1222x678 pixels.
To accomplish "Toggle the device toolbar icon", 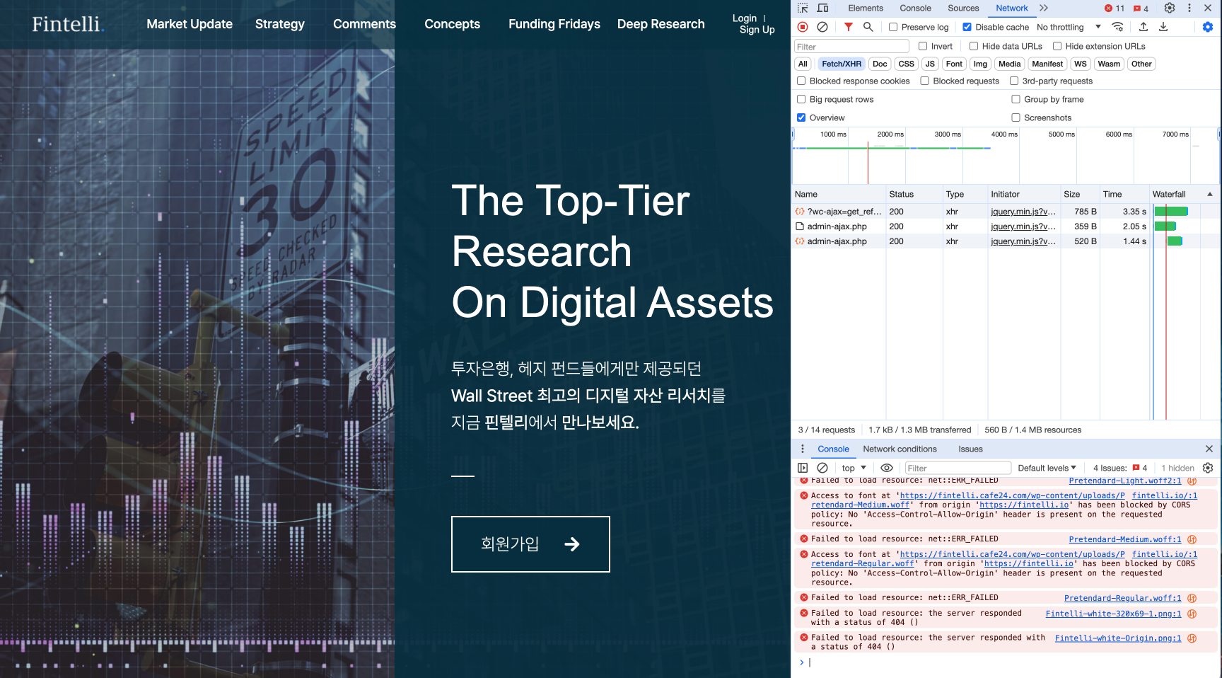I will point(822,8).
